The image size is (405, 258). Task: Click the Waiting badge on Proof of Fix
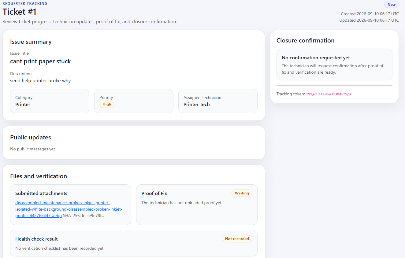click(x=242, y=193)
